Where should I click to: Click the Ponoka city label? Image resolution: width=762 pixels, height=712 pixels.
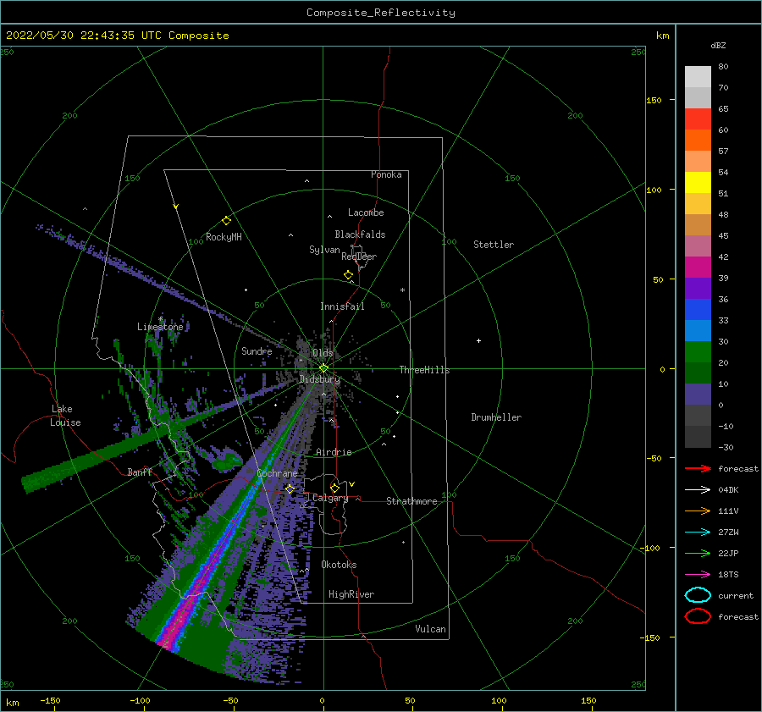coord(386,174)
